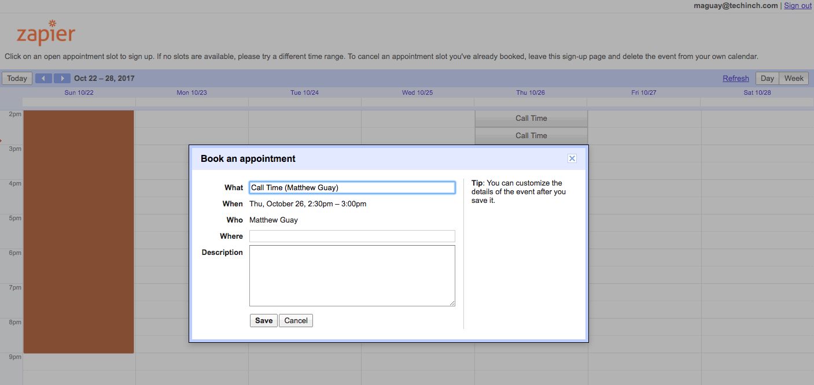
Task: Click the Refresh link
Action: point(735,79)
